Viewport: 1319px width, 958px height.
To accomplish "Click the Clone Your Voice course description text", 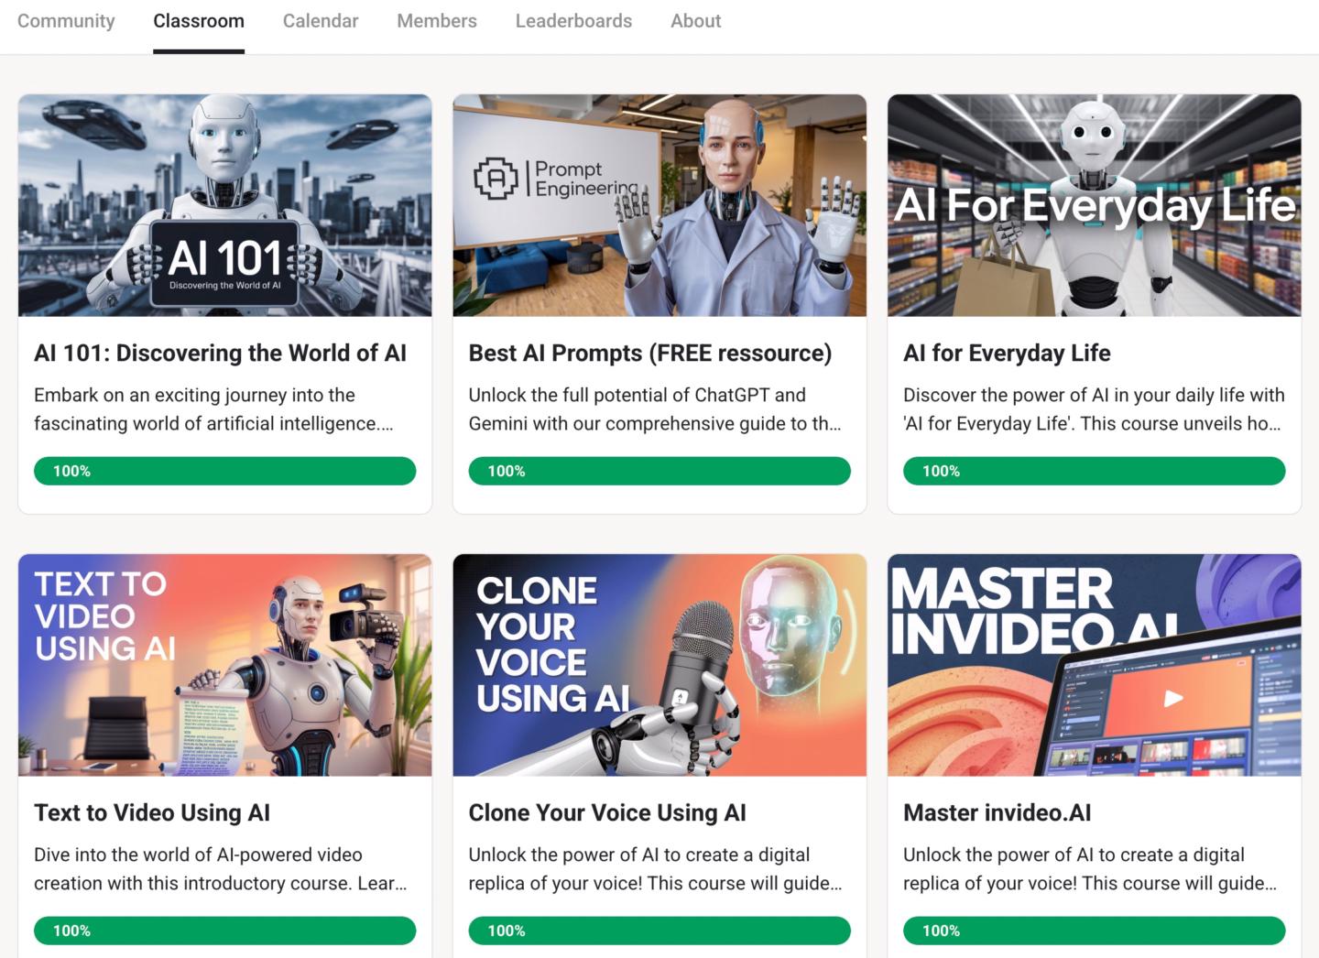I will point(655,869).
